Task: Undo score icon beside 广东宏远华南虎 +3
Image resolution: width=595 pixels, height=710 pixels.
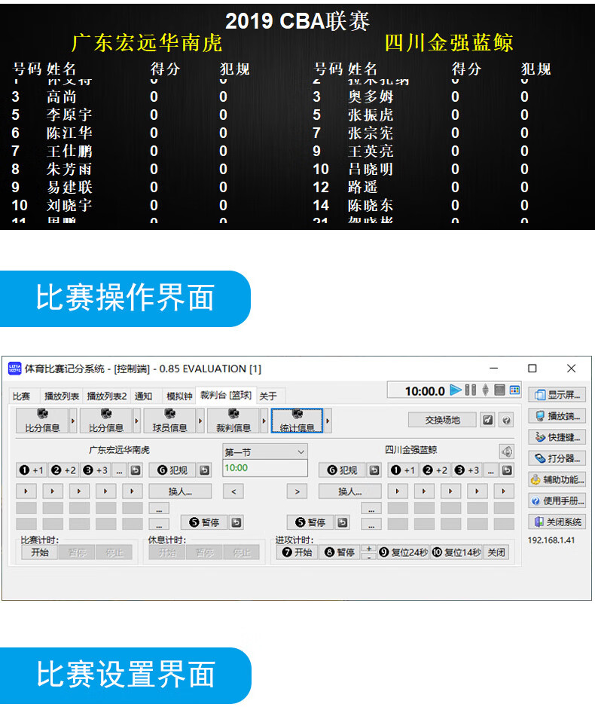Action: tap(136, 470)
